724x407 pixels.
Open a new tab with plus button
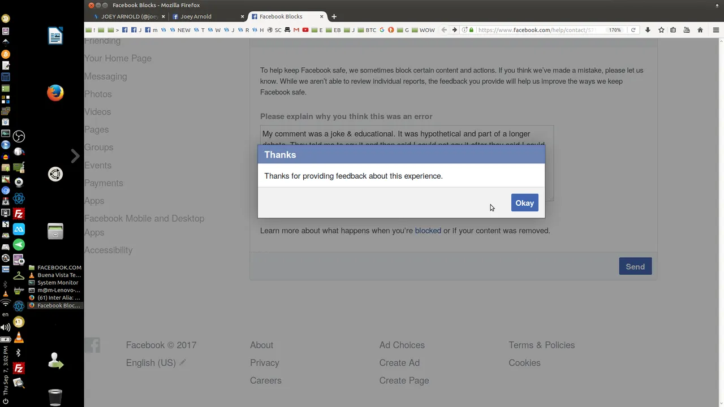[334, 16]
